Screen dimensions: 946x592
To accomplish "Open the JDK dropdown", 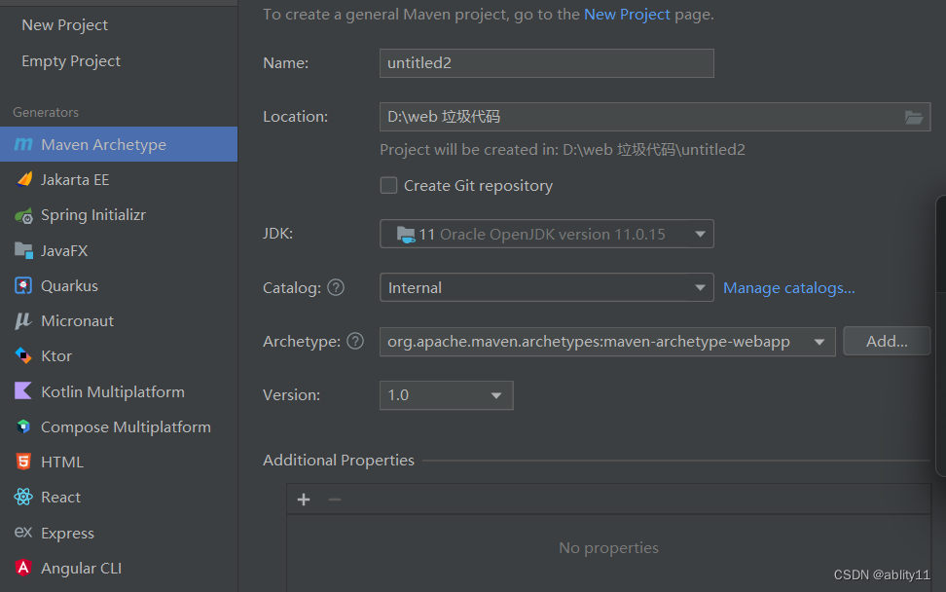I will (x=547, y=234).
